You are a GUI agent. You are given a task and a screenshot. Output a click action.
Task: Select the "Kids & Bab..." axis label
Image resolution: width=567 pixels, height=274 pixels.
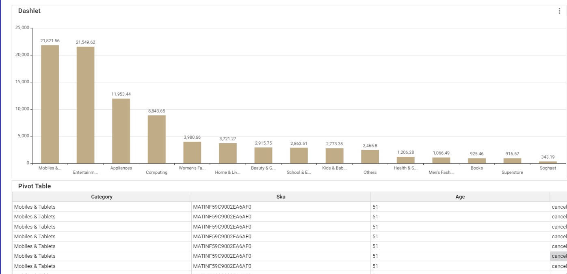[x=335, y=168]
